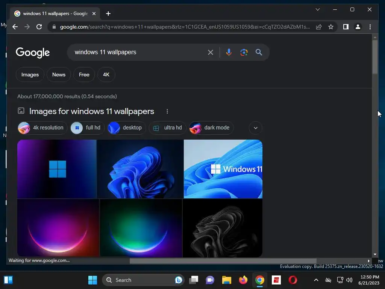
Task: Open Bing Chat from taskbar search
Action: tap(179, 280)
